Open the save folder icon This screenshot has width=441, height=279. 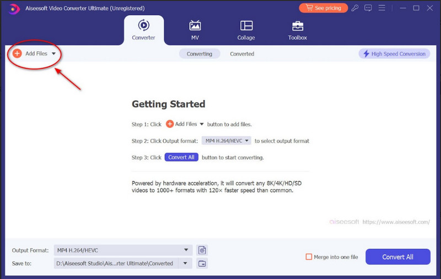point(202,264)
